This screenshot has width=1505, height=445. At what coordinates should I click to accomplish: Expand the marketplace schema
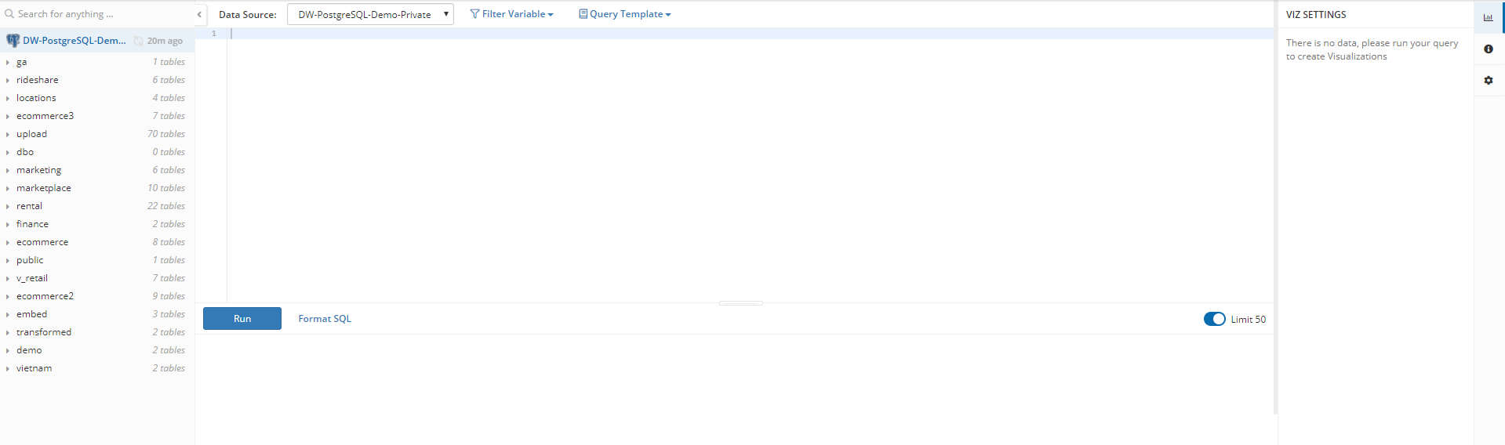click(8, 188)
